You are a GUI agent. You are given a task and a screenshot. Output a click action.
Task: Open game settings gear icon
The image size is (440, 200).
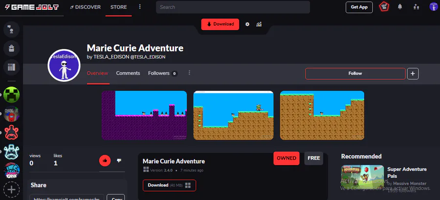point(247,24)
